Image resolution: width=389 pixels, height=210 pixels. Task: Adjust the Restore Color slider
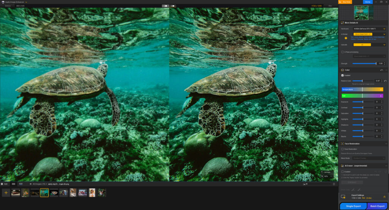click(x=363, y=81)
